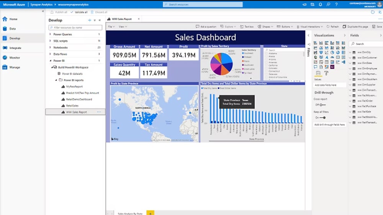This screenshot has height=215, width=383.
Task: Select the WWI Sales Report tab
Action: pyautogui.click(x=122, y=19)
